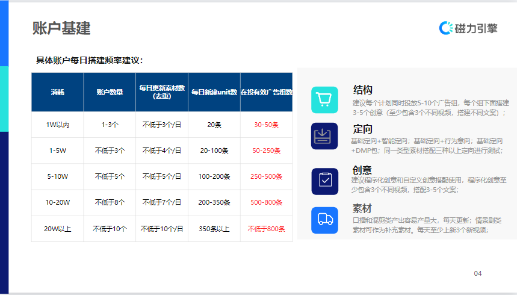Click the 1W以内 table cell
Viewport: 517px width, 295px height.
(x=57, y=125)
